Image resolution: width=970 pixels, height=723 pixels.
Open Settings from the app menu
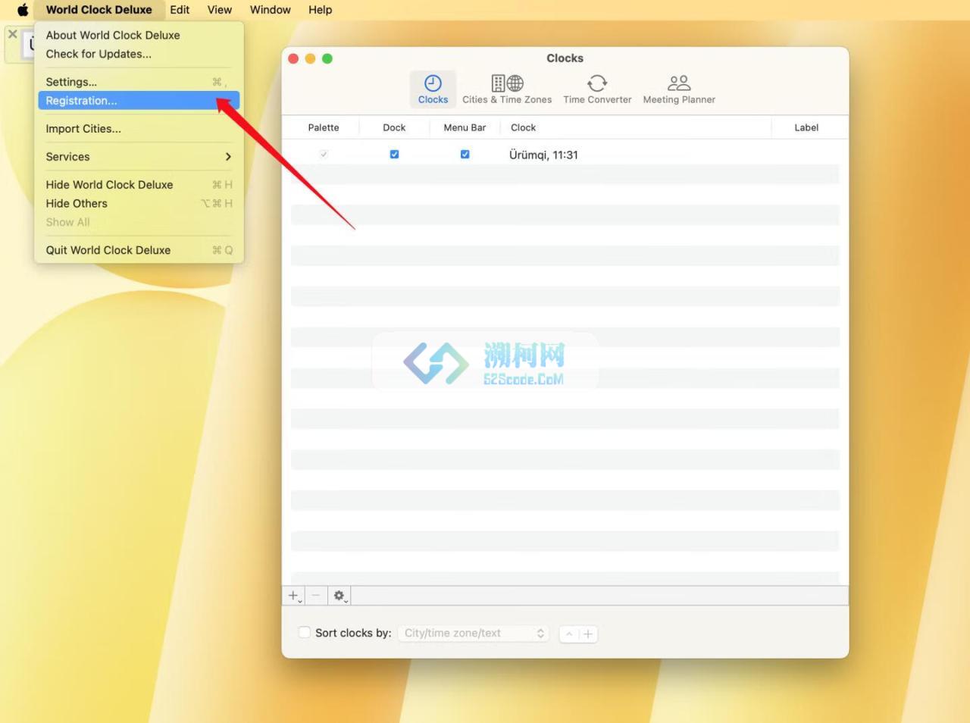click(x=139, y=82)
